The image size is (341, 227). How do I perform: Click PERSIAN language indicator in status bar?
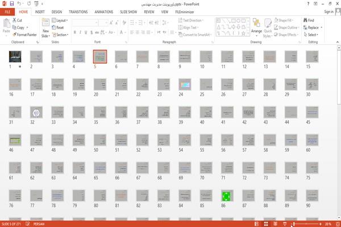point(39,224)
